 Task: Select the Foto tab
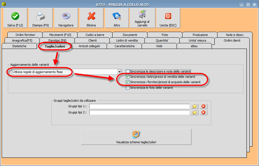165,35
